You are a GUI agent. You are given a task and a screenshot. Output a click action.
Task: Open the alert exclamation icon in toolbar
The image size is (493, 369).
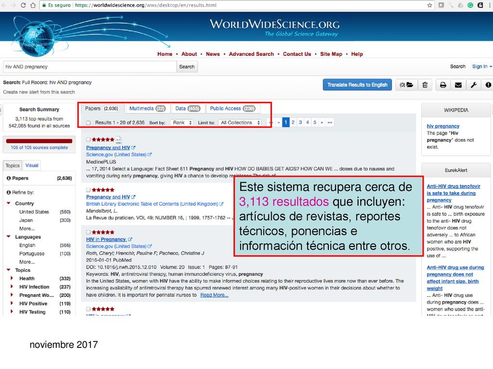[x=488, y=85]
